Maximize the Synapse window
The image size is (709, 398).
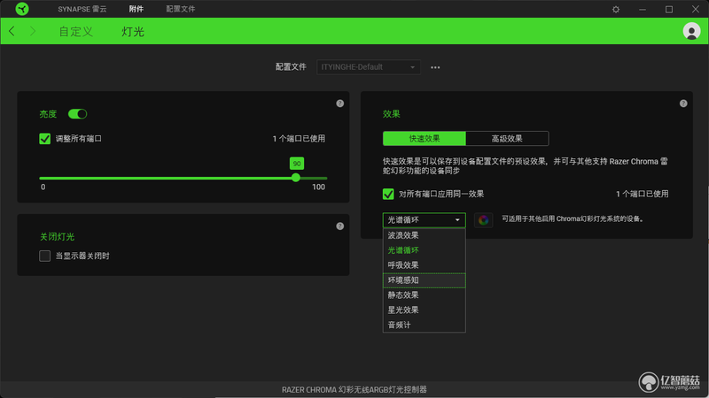coord(669,9)
